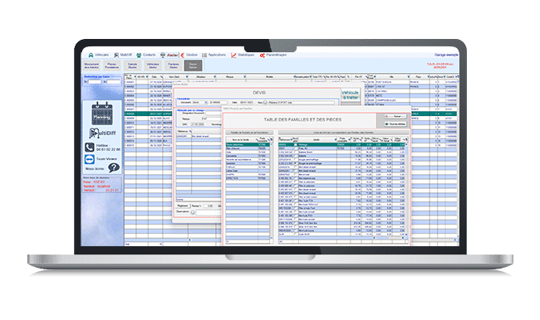This screenshot has height=320, width=540.
Task: Click the Nous écrire question bubble icon
Action: [x=114, y=167]
